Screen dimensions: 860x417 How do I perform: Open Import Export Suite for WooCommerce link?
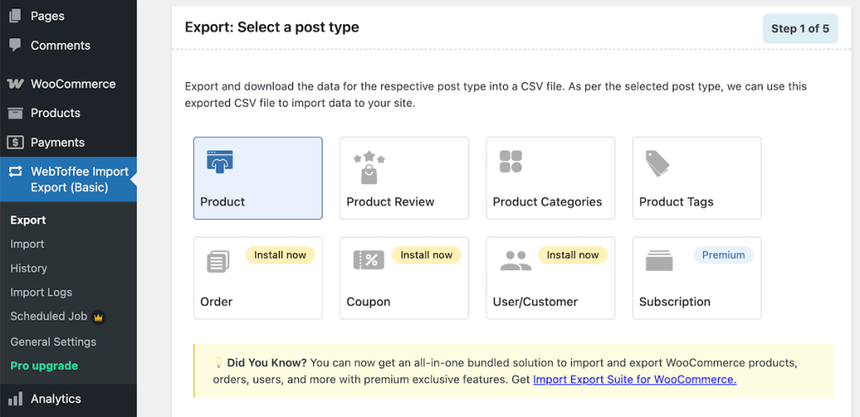(635, 379)
